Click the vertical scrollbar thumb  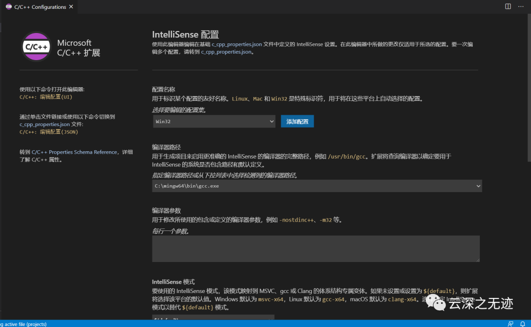[529, 88]
